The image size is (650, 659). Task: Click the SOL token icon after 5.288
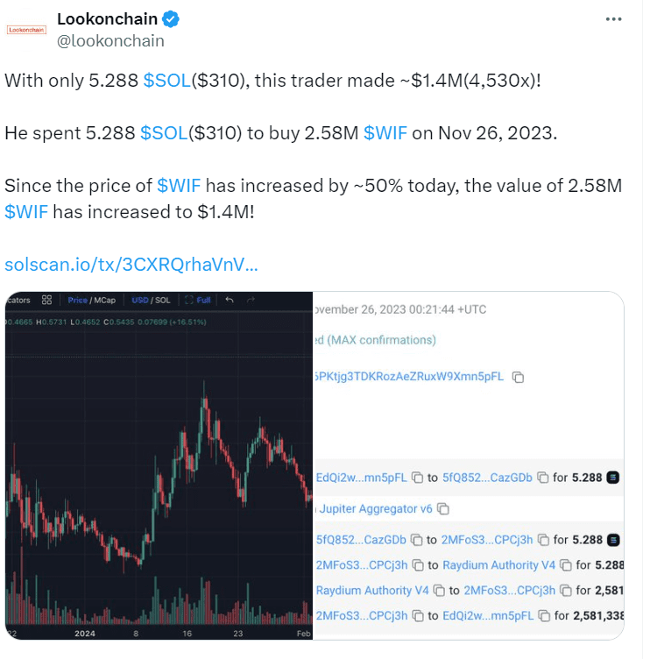(x=614, y=478)
